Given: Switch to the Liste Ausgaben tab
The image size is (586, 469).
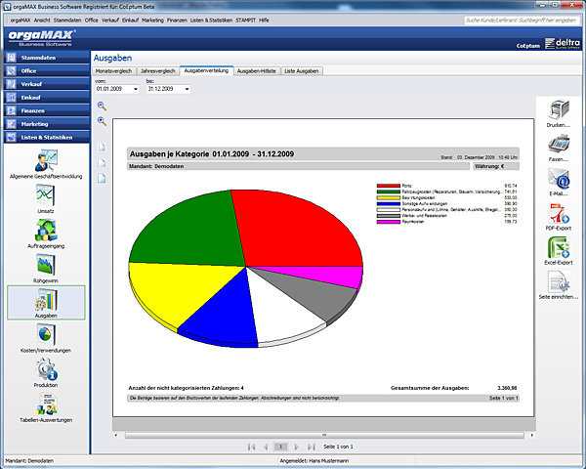Looking at the screenshot, I should [x=301, y=71].
